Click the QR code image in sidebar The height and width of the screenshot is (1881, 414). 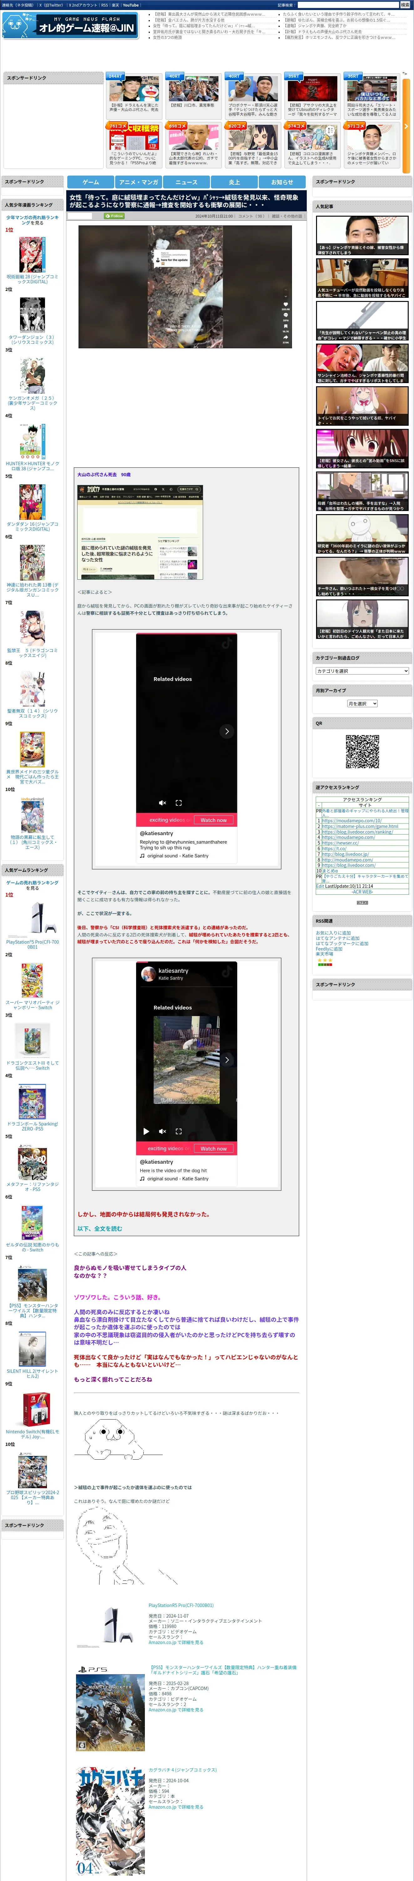[362, 751]
